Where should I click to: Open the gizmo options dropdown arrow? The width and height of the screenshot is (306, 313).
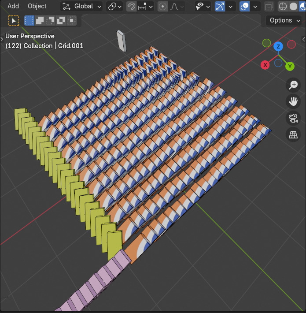coord(231,7)
